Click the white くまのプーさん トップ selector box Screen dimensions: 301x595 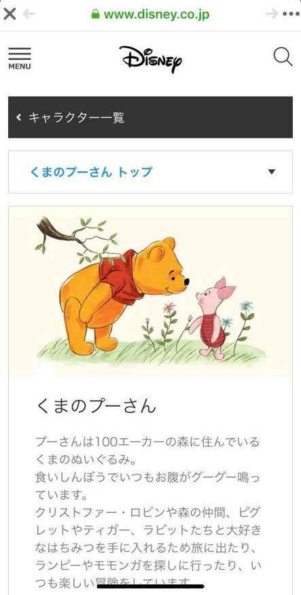(x=150, y=172)
